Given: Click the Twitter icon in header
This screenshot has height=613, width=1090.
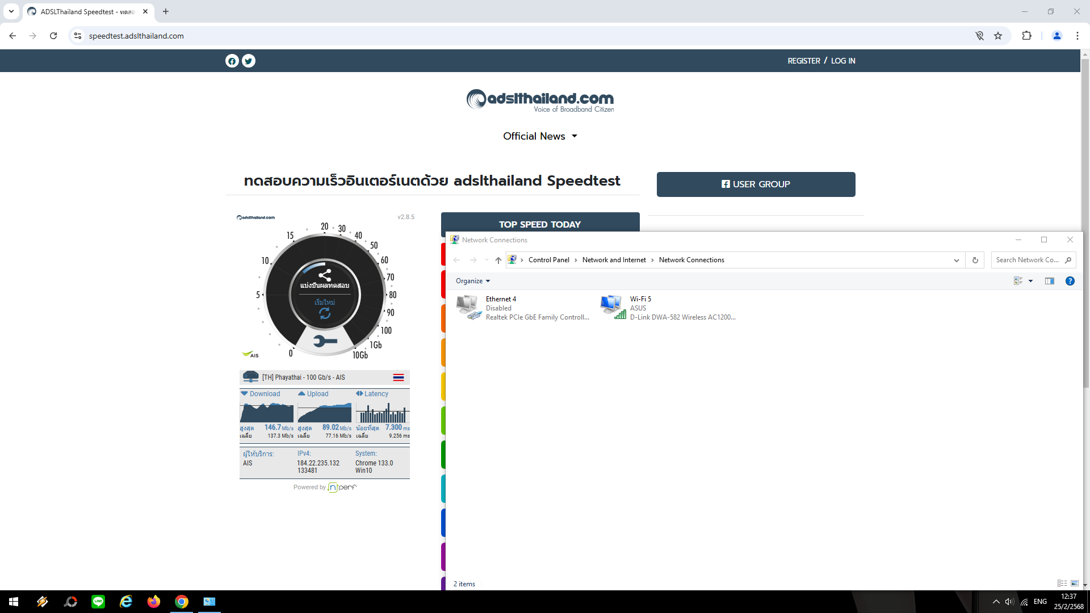Looking at the screenshot, I should coord(249,61).
